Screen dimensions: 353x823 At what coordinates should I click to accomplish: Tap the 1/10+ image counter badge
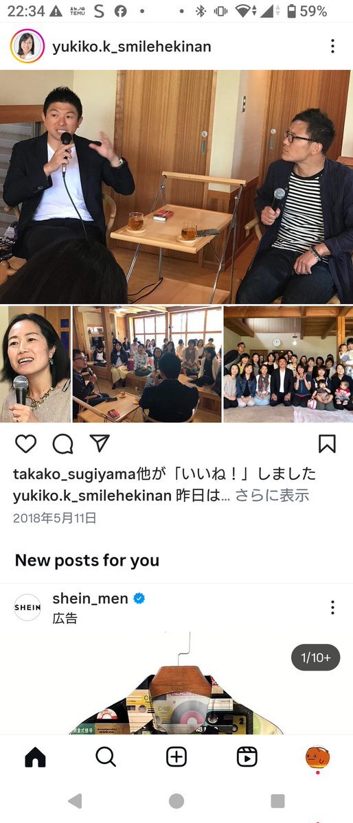[x=316, y=657]
